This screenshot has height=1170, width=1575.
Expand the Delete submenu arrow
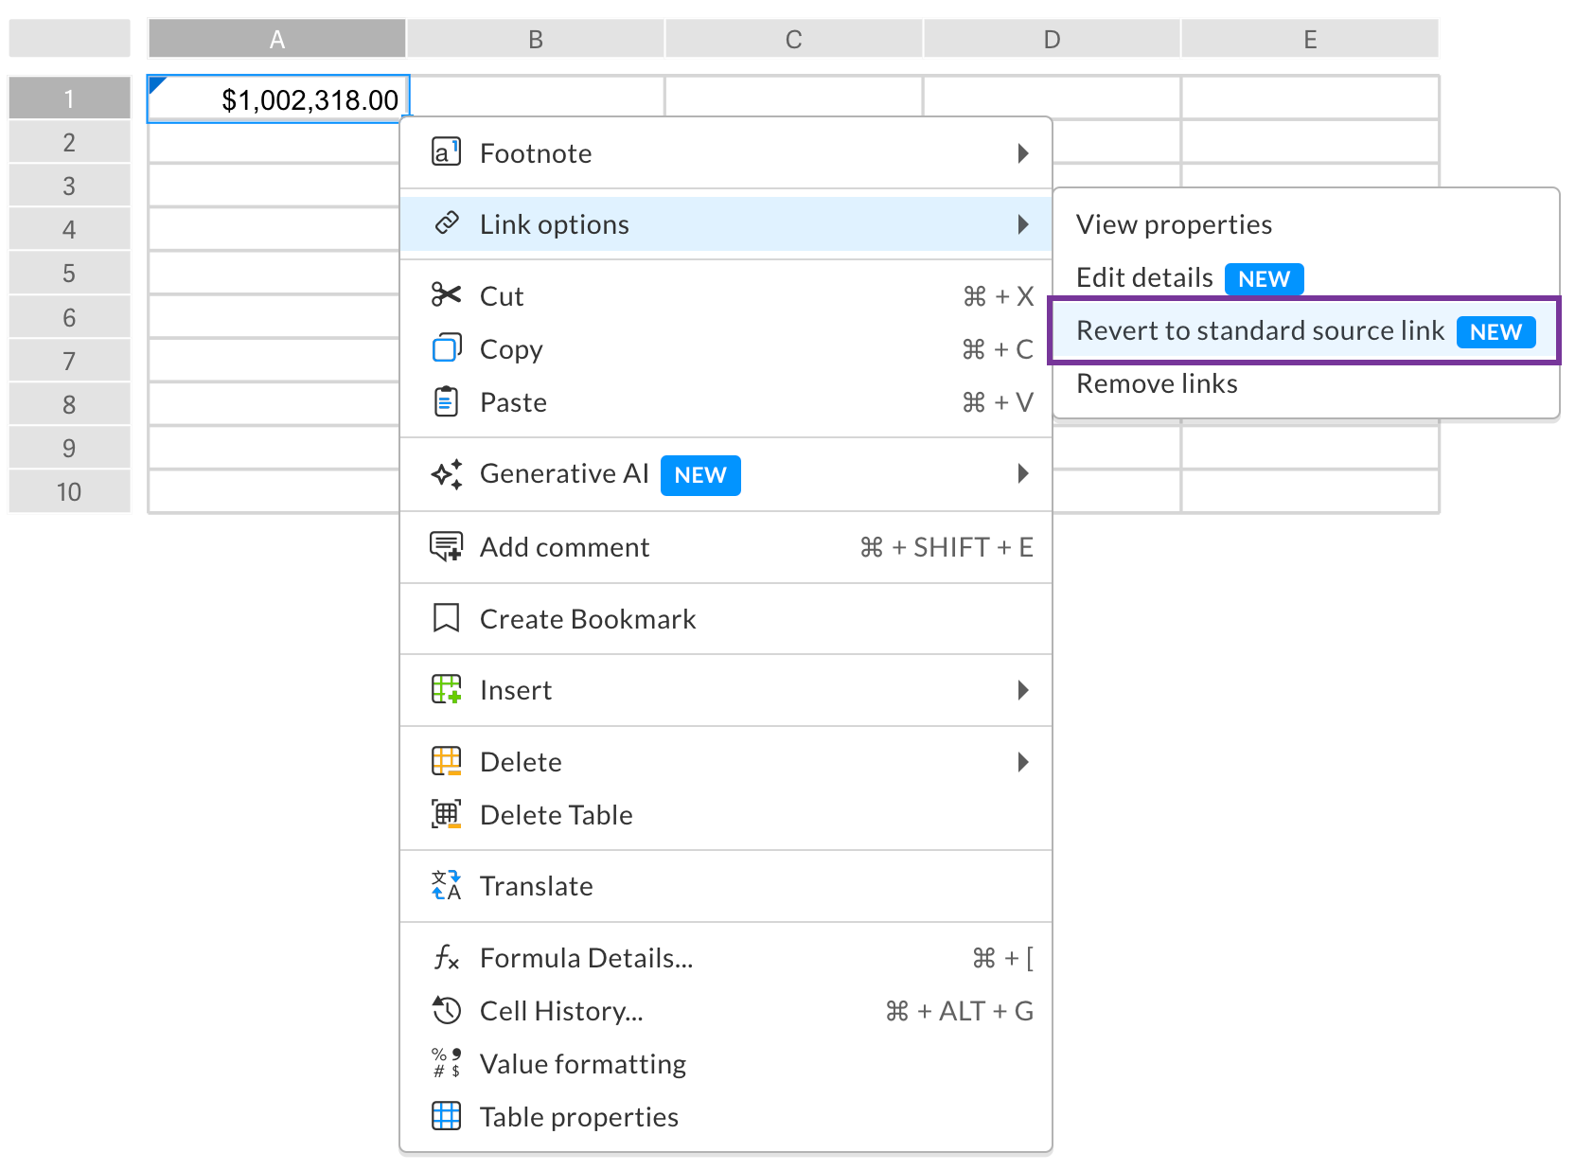[x=1022, y=762]
